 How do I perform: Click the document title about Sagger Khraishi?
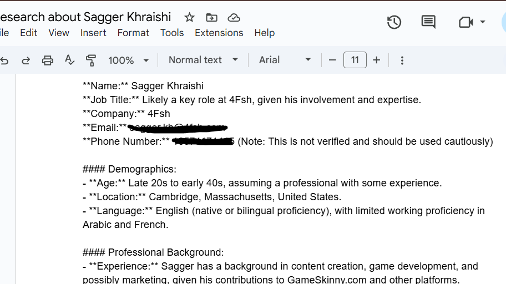[85, 17]
